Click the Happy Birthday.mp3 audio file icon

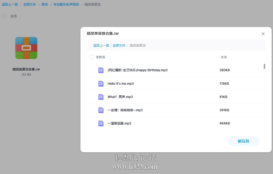101,70
